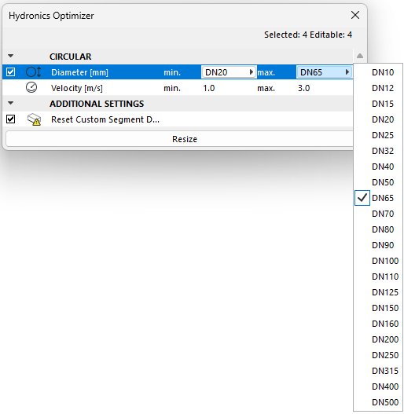Click the Reset Custom Segment warning icon
The image size is (404, 414).
pyautogui.click(x=34, y=119)
